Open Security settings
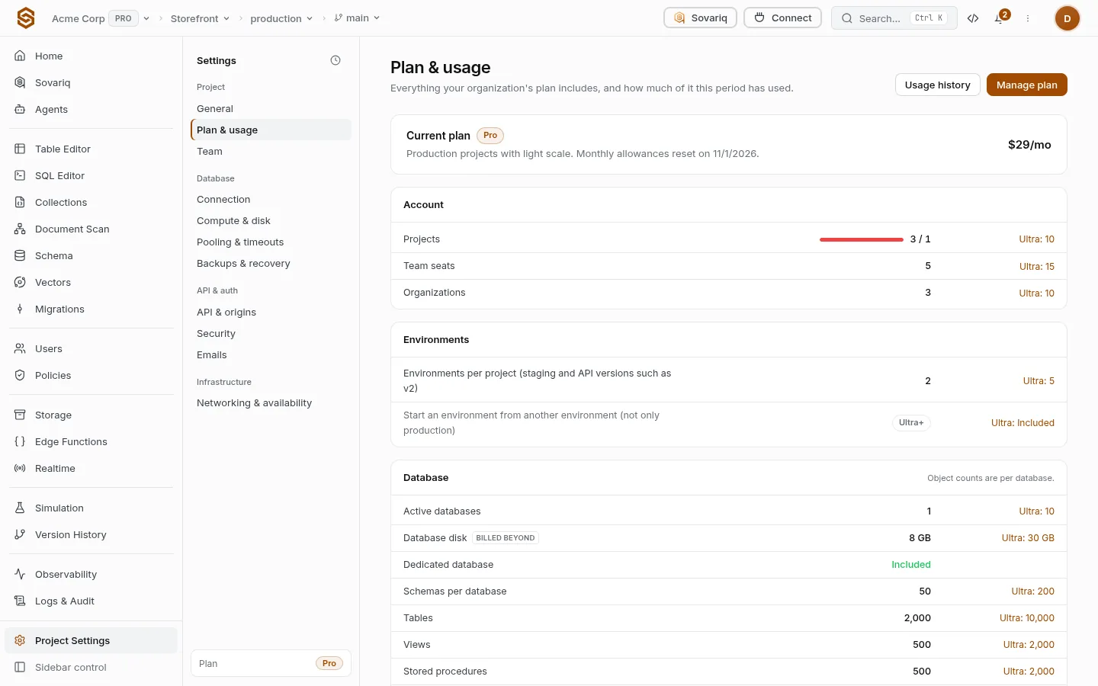This screenshot has height=686, width=1098. tap(271, 333)
